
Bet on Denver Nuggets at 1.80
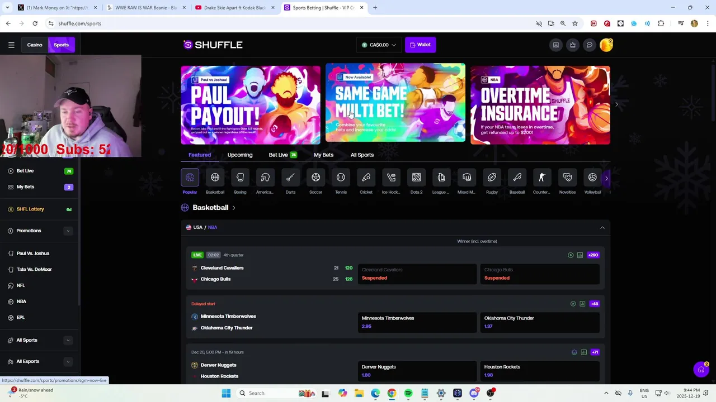pos(417,371)
